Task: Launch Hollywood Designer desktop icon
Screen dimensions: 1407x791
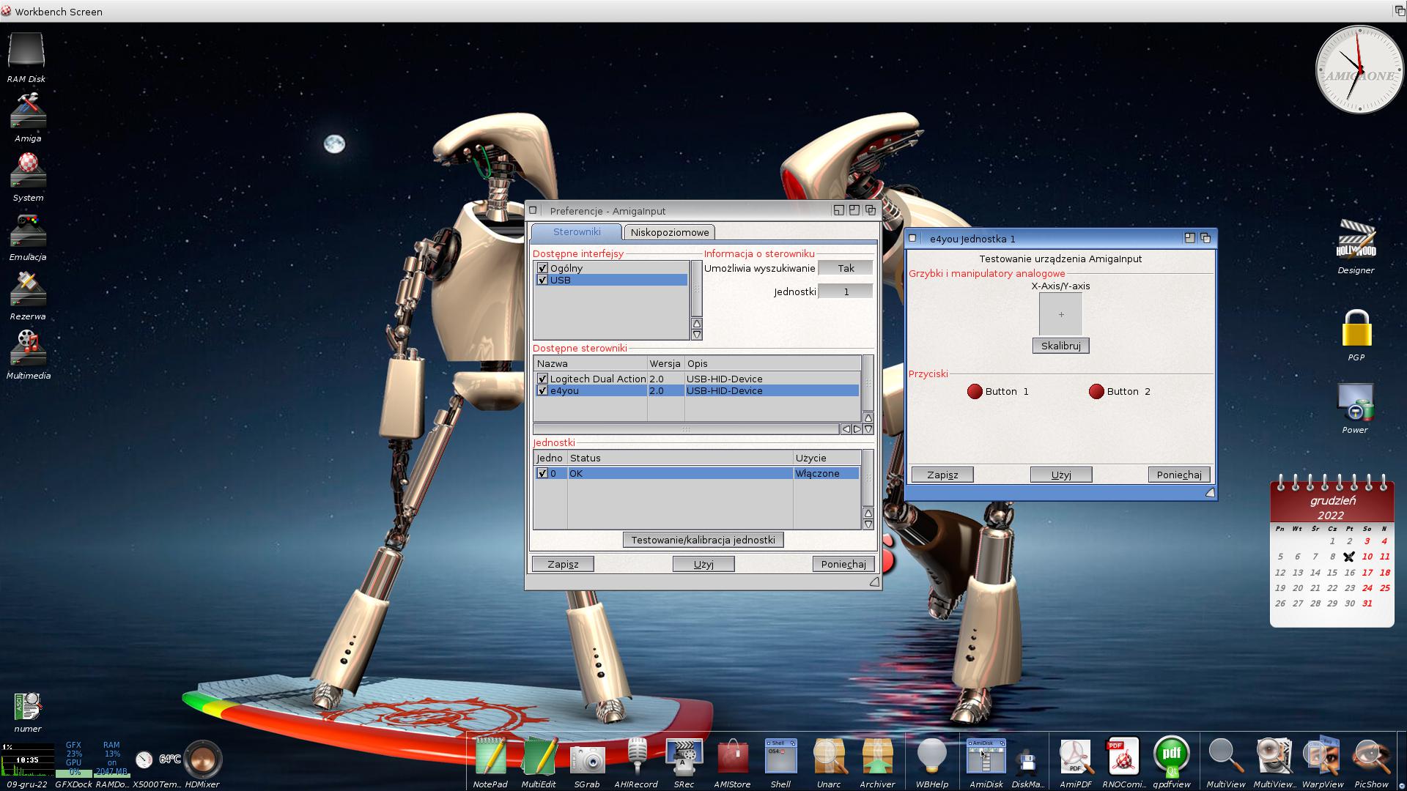Action: tap(1356, 240)
